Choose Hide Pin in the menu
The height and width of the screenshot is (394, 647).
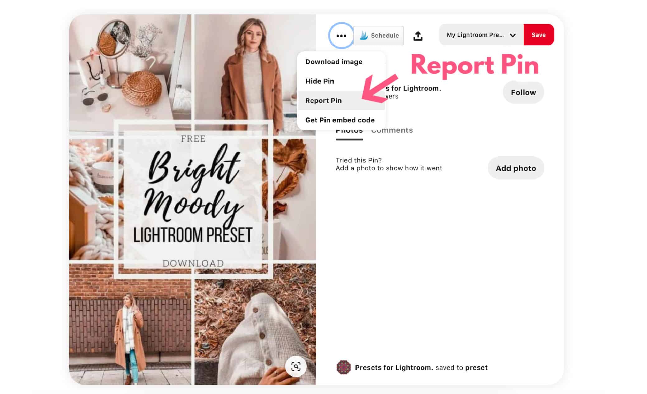[341, 81]
